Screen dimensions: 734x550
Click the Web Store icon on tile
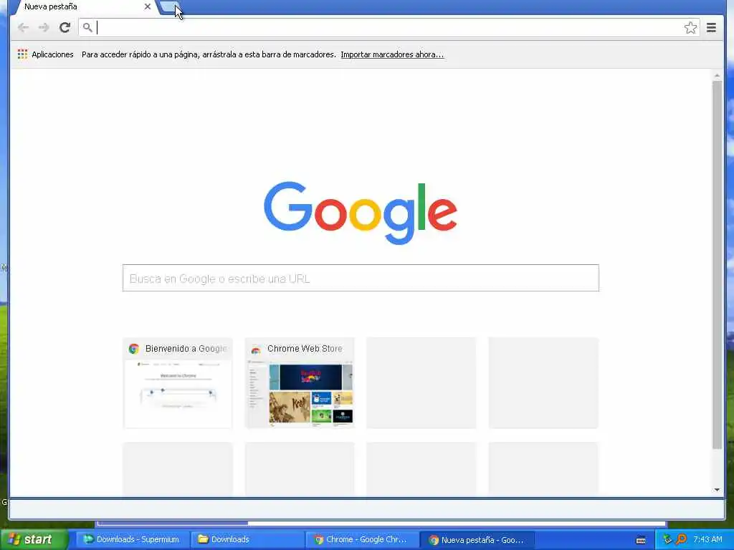pyautogui.click(x=256, y=349)
